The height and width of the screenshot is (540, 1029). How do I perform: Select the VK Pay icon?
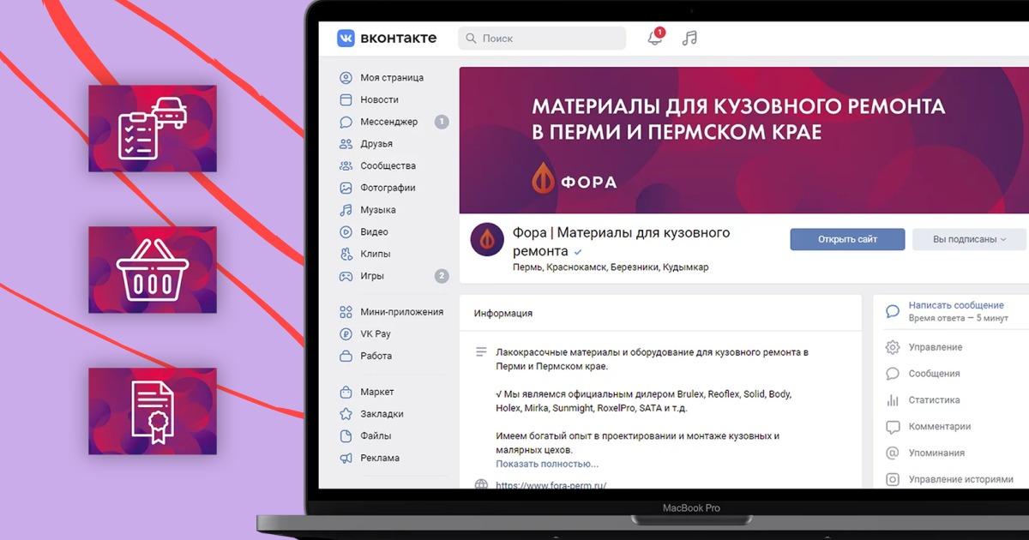(x=346, y=334)
